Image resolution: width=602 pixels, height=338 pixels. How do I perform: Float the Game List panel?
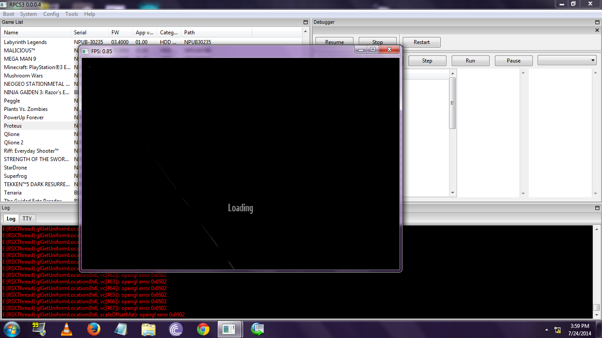(305, 22)
